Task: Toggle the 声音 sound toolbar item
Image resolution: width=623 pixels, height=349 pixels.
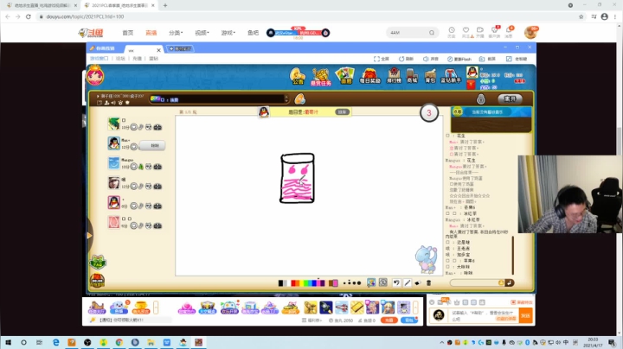Action: pos(431,59)
